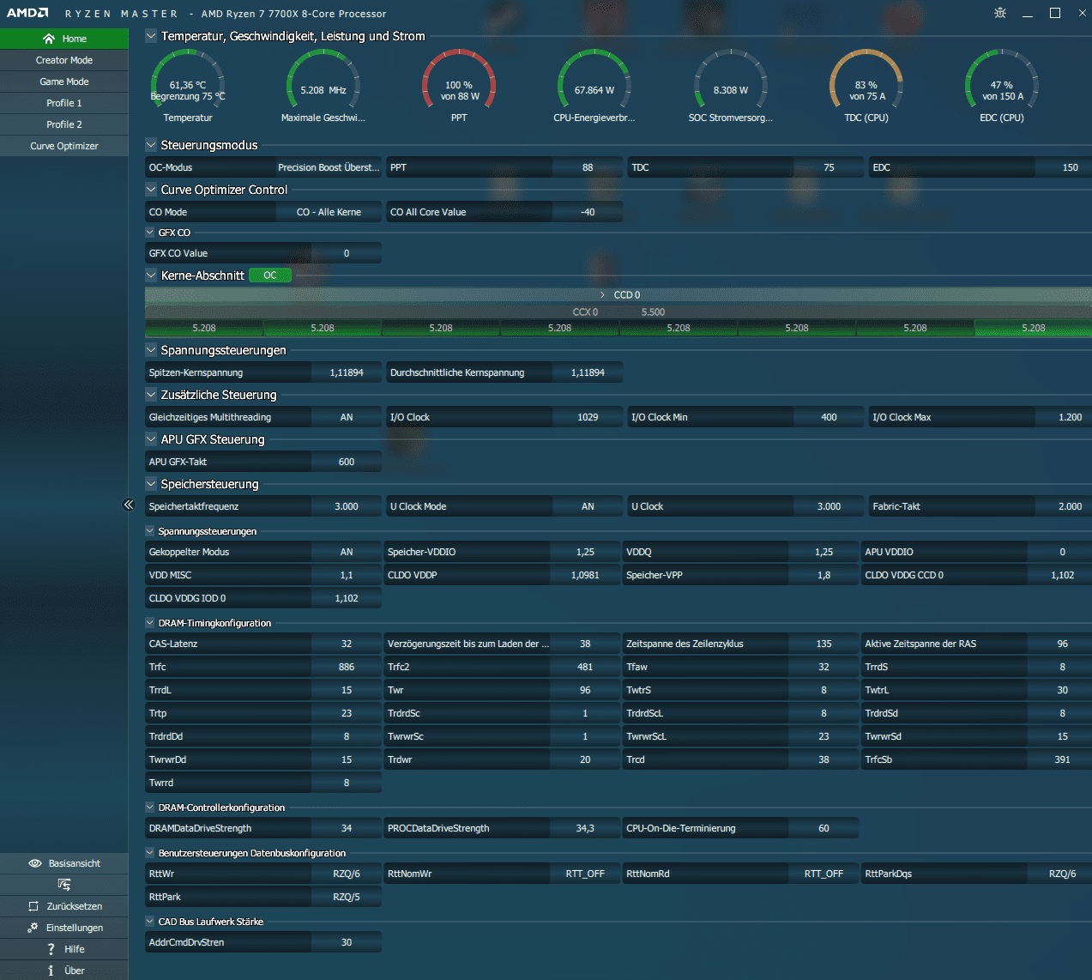Collapse Temperatur, Geschwindigkeit, Leistung und Strom section
The image size is (1092, 980).
(151, 36)
